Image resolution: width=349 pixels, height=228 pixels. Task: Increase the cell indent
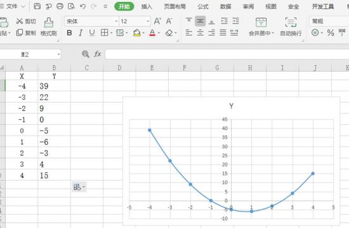pyautogui.click(x=235, y=21)
